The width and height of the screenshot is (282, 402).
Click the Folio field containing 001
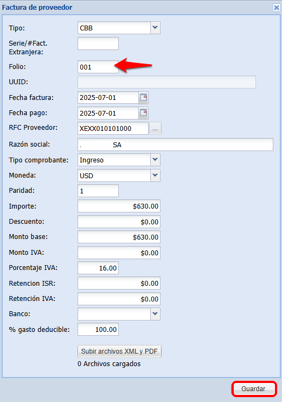point(98,67)
